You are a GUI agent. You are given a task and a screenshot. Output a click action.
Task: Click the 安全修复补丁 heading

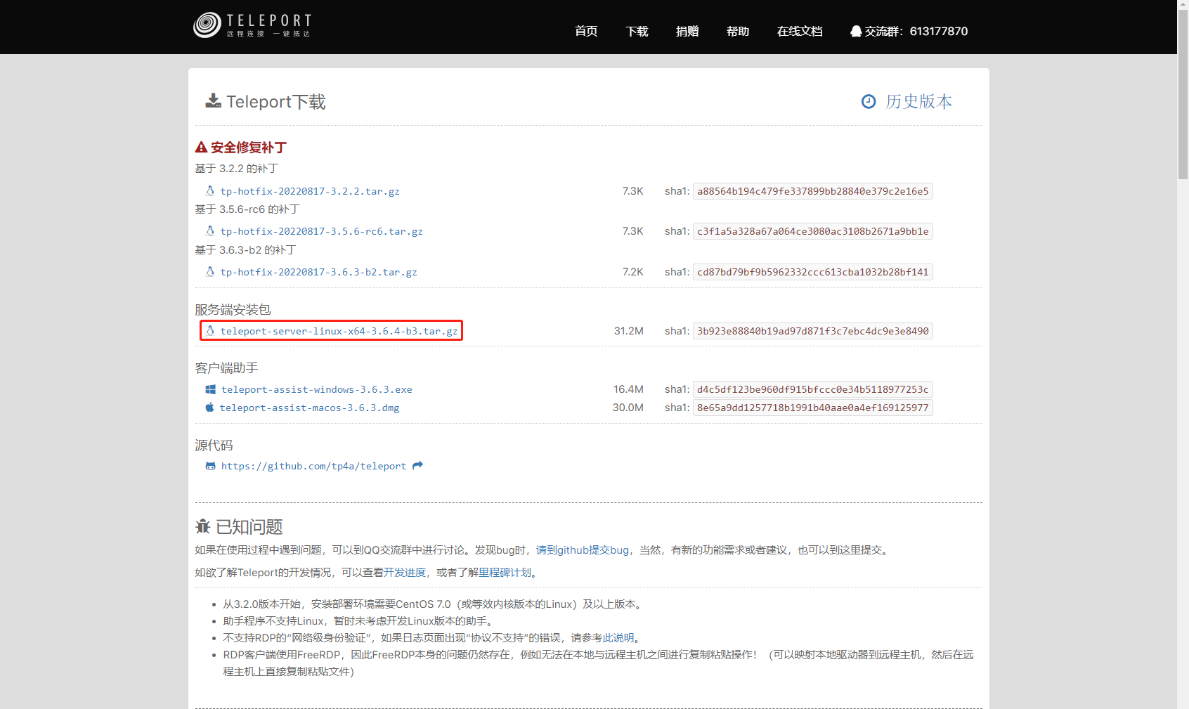pos(249,148)
